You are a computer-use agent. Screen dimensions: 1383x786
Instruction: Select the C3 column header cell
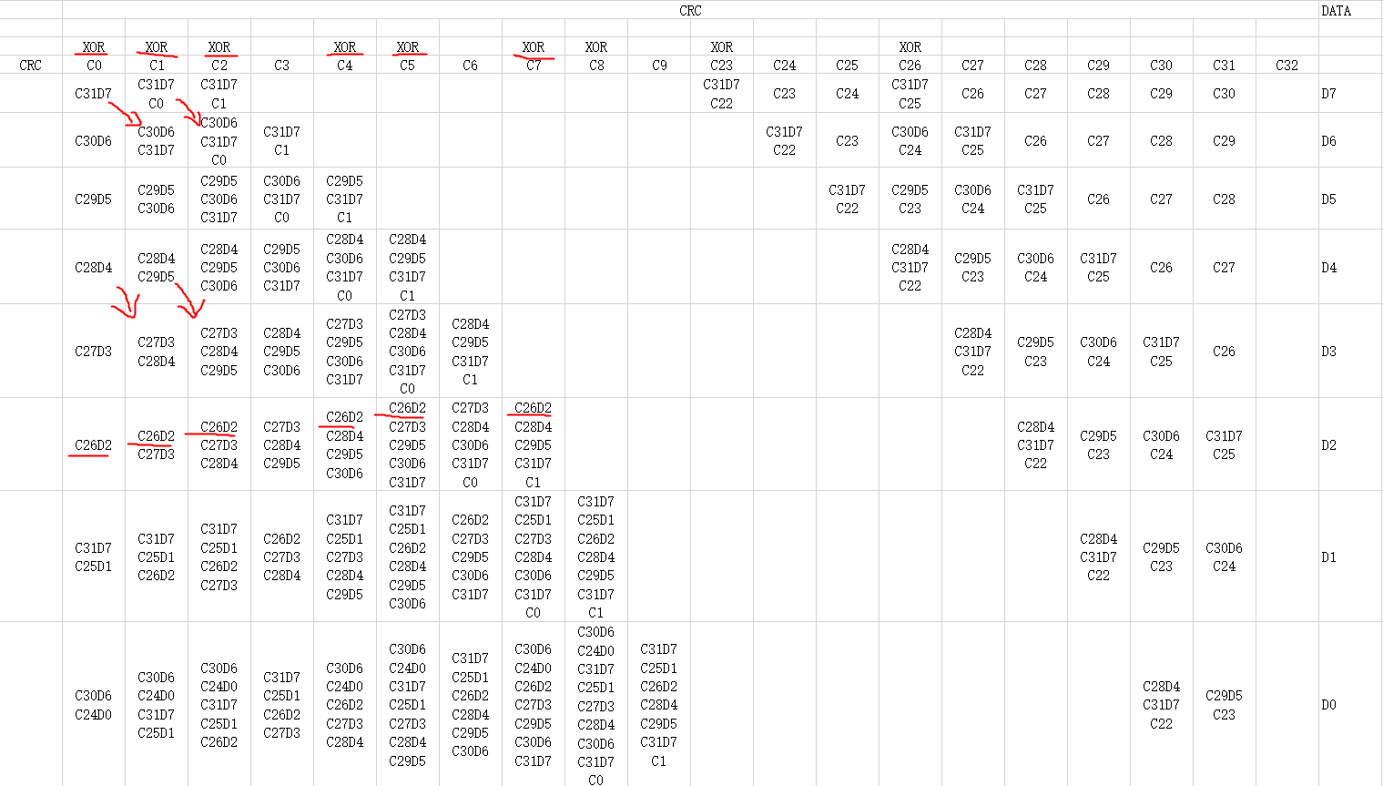[x=282, y=66]
